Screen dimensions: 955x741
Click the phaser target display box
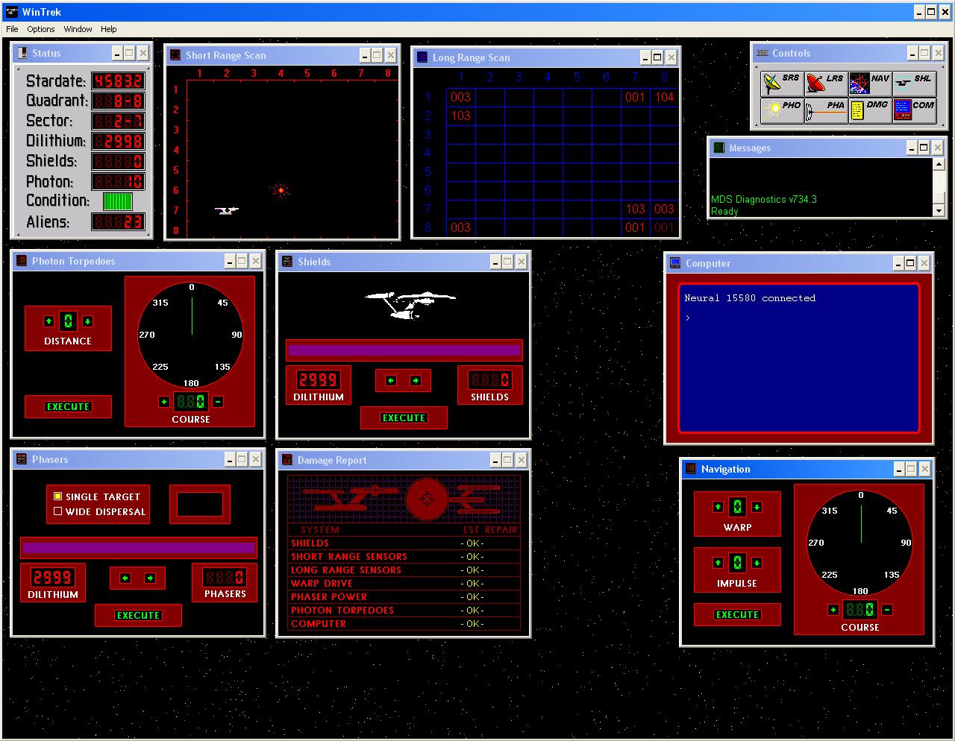point(200,505)
